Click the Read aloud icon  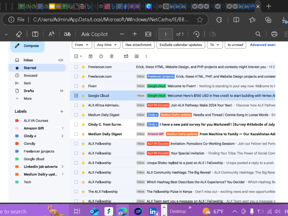tap(52, 34)
